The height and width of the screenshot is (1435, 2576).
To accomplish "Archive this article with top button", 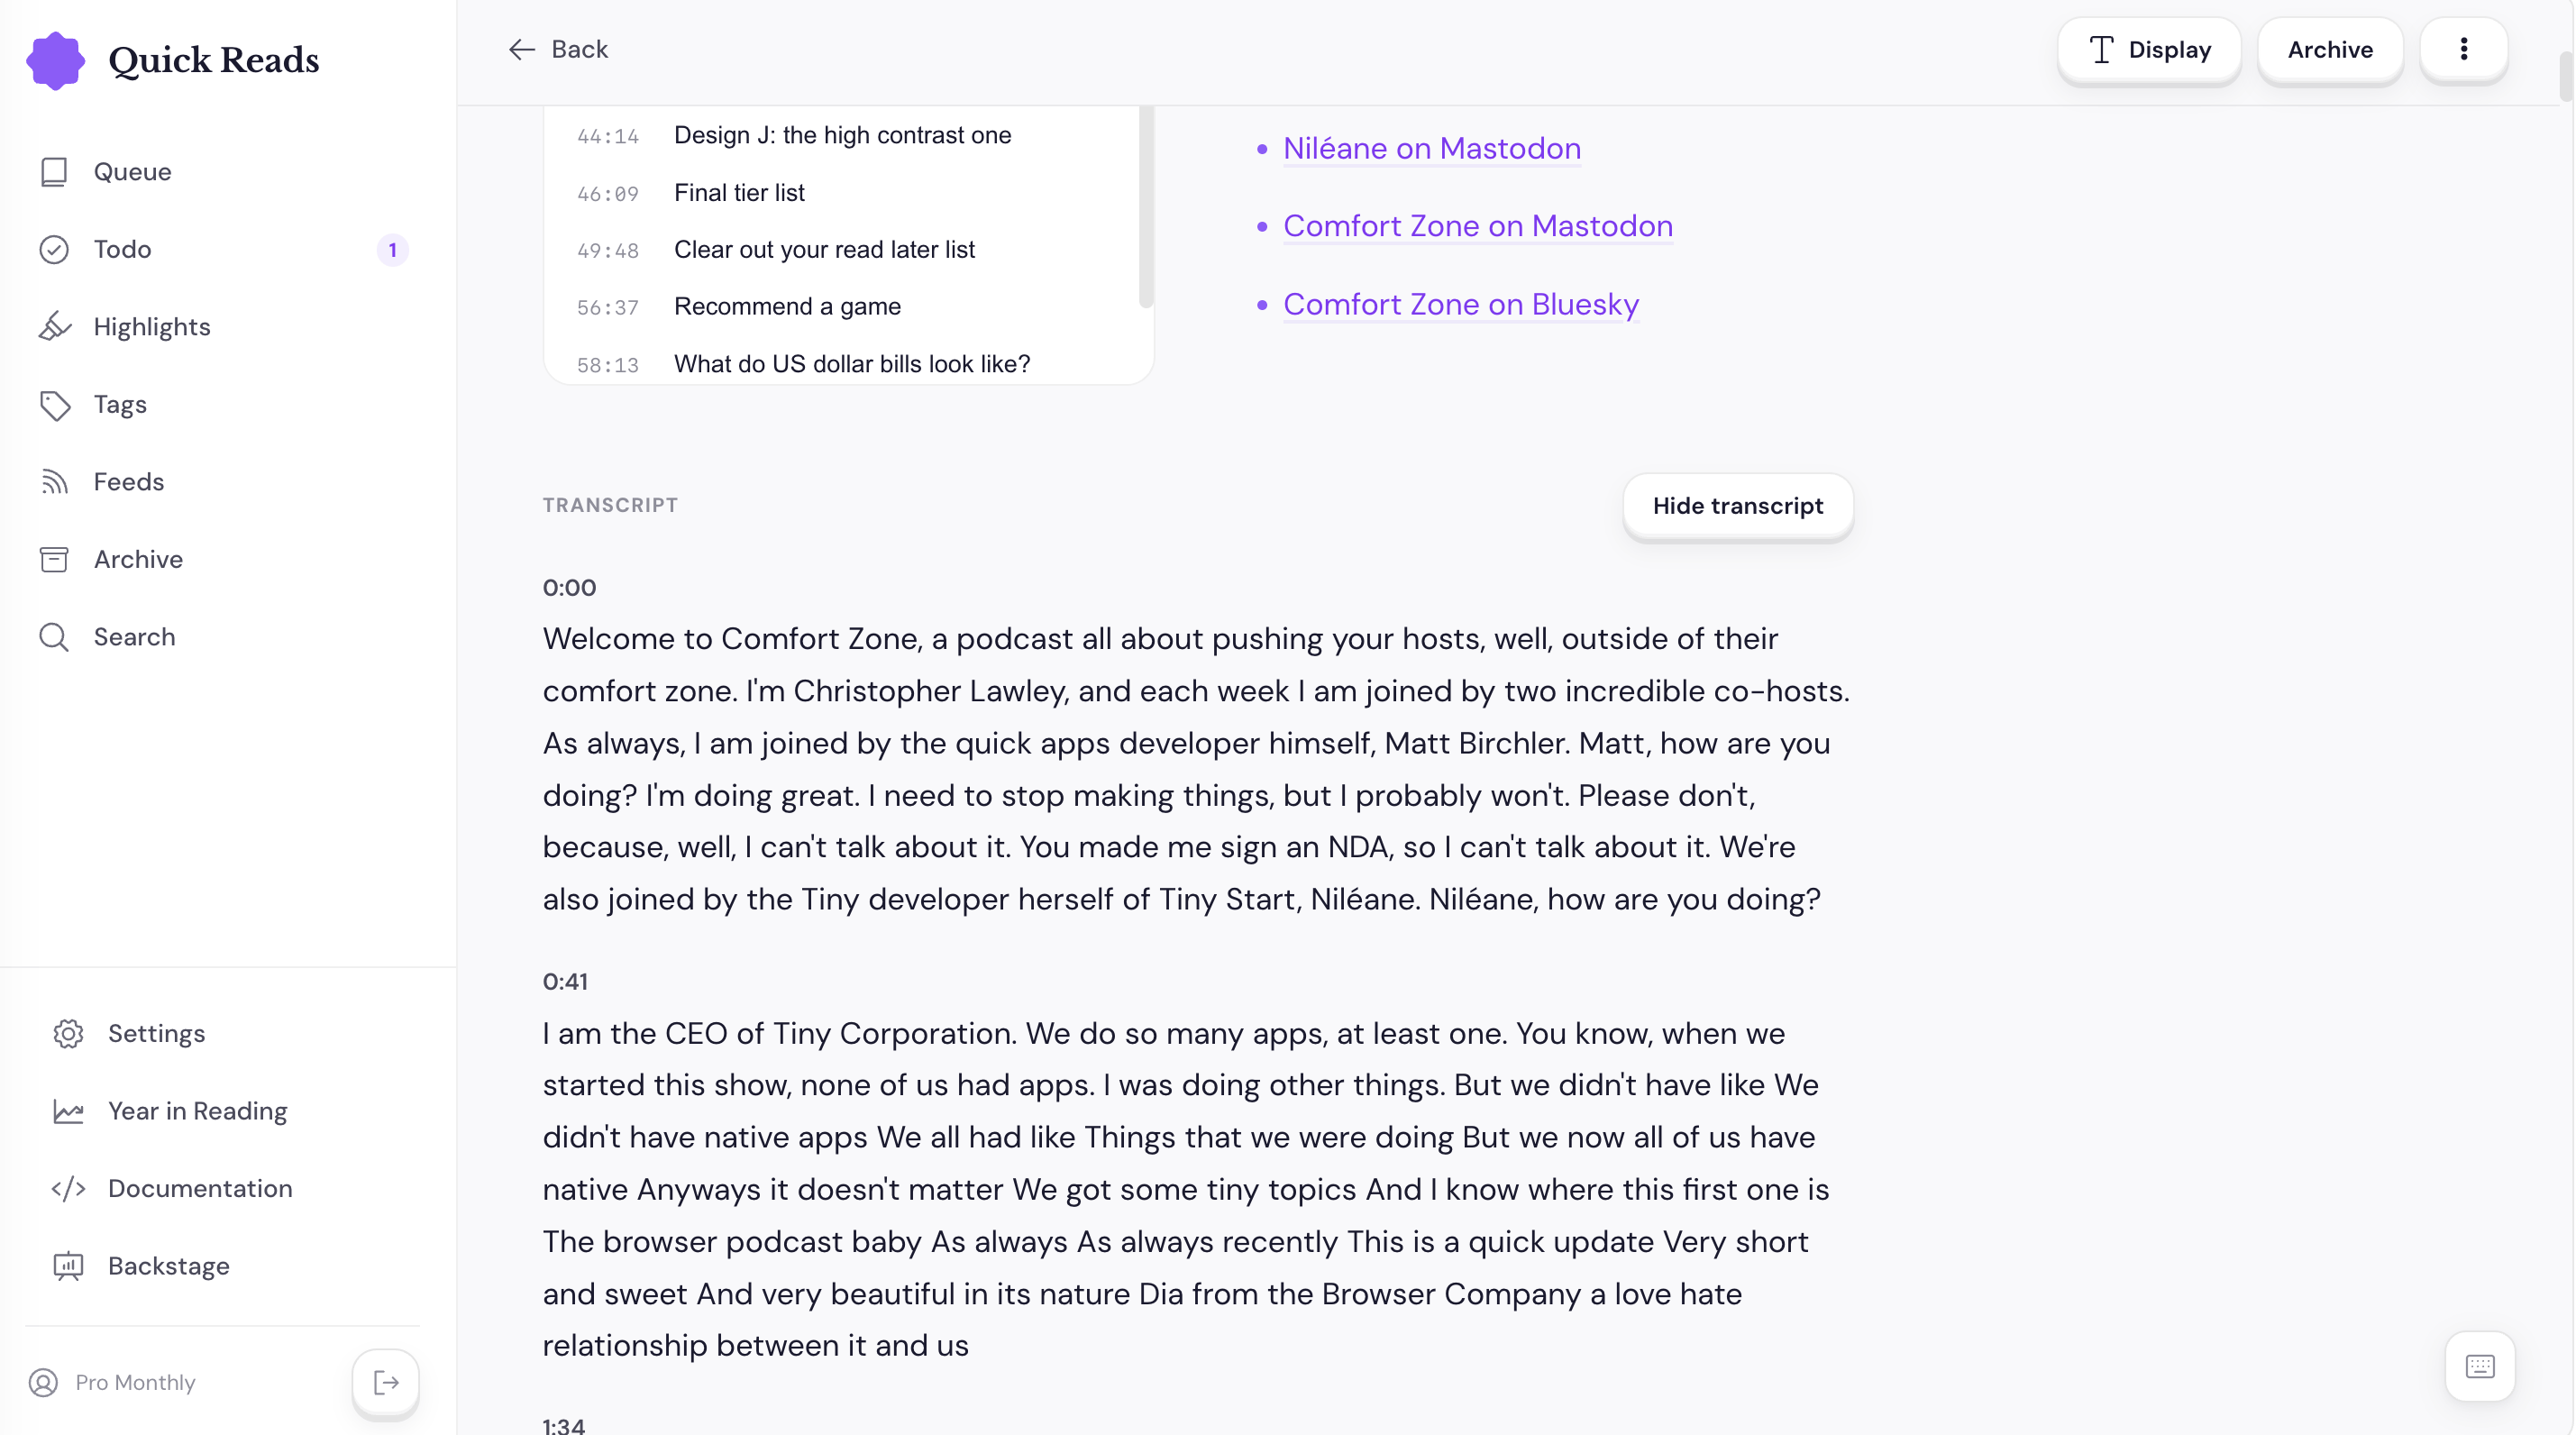I will pyautogui.click(x=2330, y=49).
